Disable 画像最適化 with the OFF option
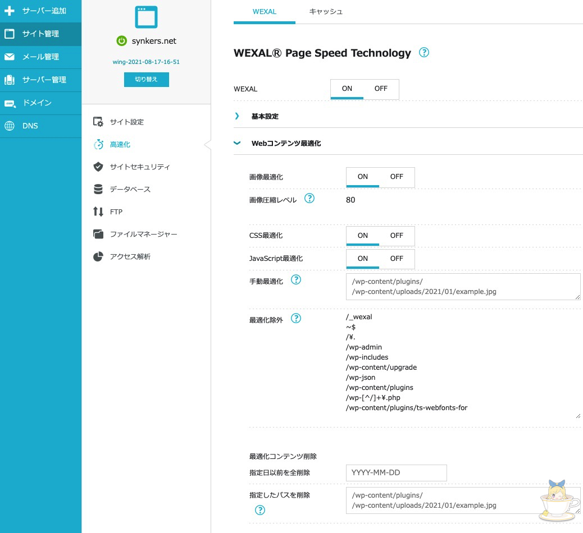Image resolution: width=583 pixels, height=533 pixels. (397, 177)
